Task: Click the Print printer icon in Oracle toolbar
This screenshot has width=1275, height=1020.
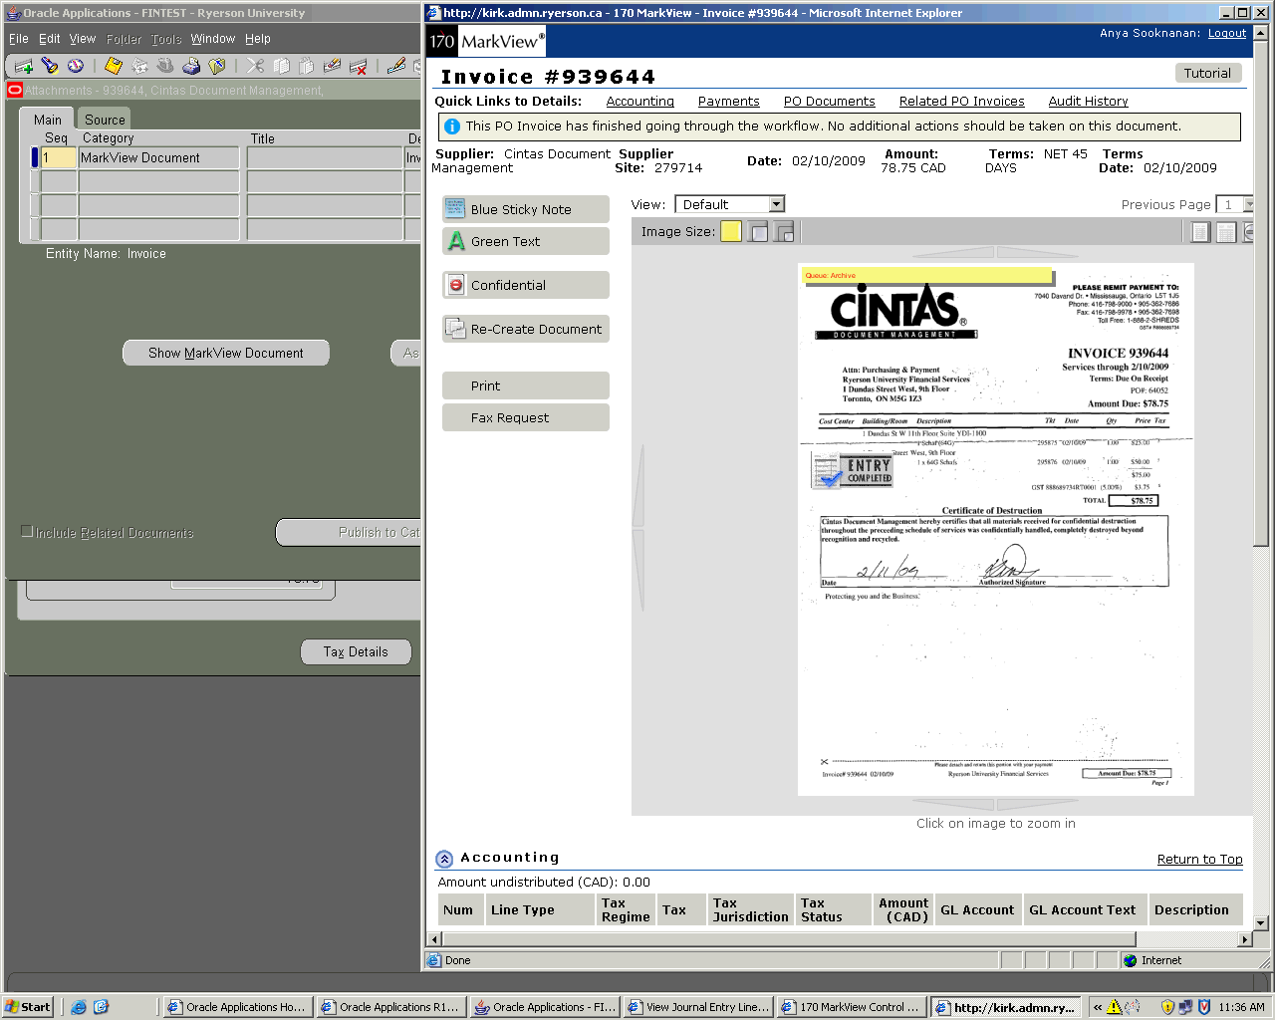Action: [x=191, y=66]
